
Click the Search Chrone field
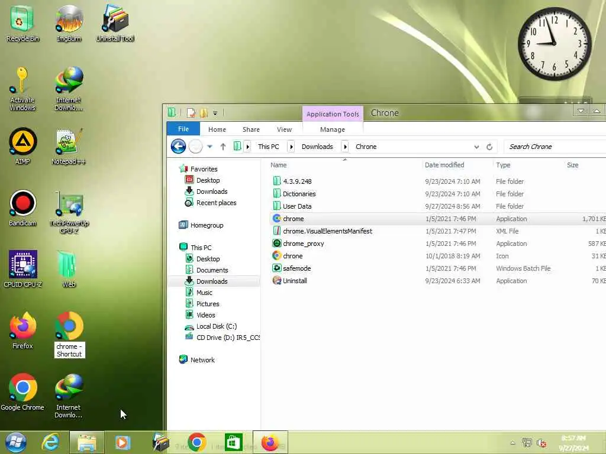[x=555, y=147]
